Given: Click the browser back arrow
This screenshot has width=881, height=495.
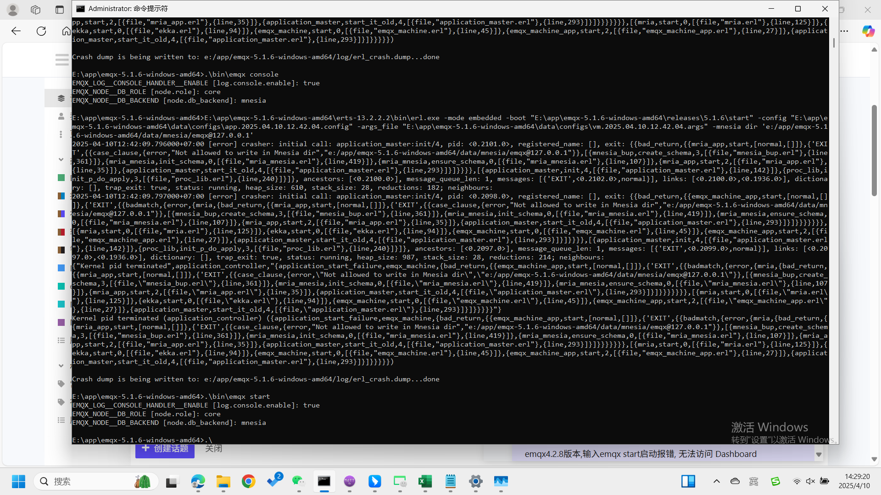Looking at the screenshot, I should pos(16,31).
